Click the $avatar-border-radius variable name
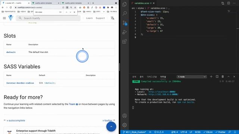The height and width of the screenshot is (134, 239). 20,83
